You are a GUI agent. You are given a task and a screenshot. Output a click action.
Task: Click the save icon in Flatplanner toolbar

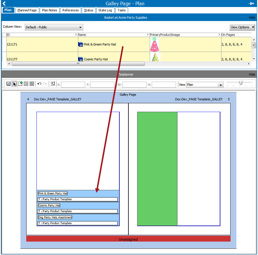[8, 84]
